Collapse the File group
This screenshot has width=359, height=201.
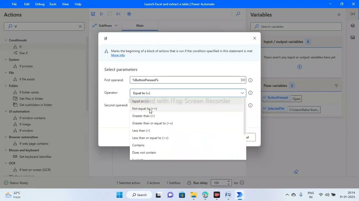tap(6, 73)
